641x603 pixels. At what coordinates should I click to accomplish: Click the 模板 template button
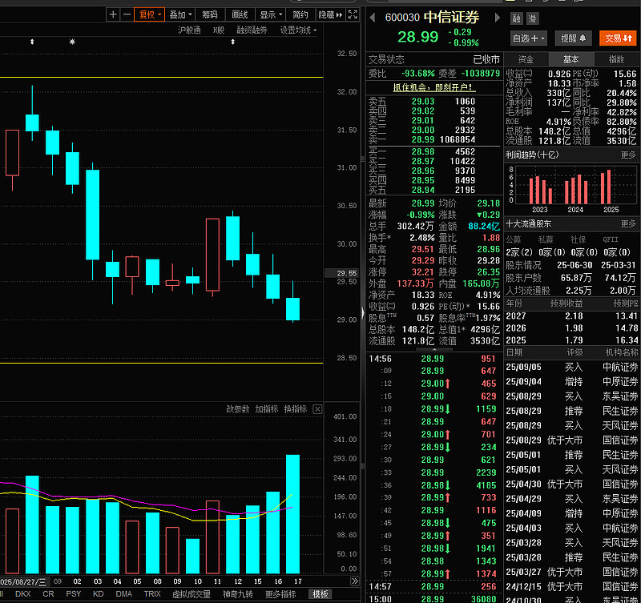coord(320,594)
